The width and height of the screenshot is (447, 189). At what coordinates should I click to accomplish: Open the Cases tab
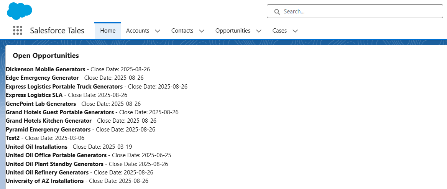point(279,31)
